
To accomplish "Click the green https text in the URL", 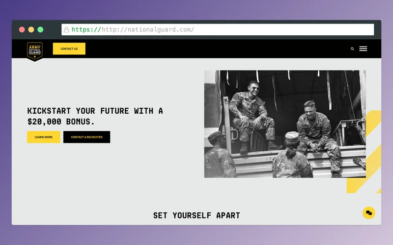I will (x=86, y=29).
